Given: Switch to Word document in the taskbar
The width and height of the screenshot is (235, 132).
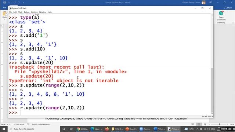Looking at the screenshot, I should tap(159, 129).
